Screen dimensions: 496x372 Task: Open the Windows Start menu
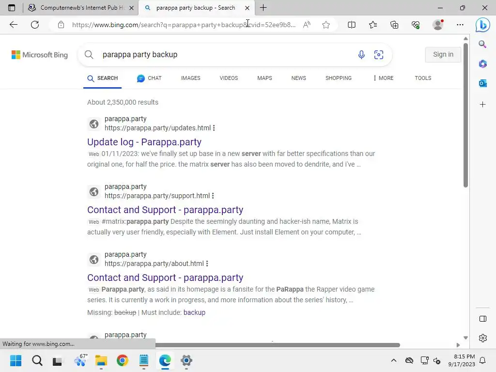pos(15,360)
